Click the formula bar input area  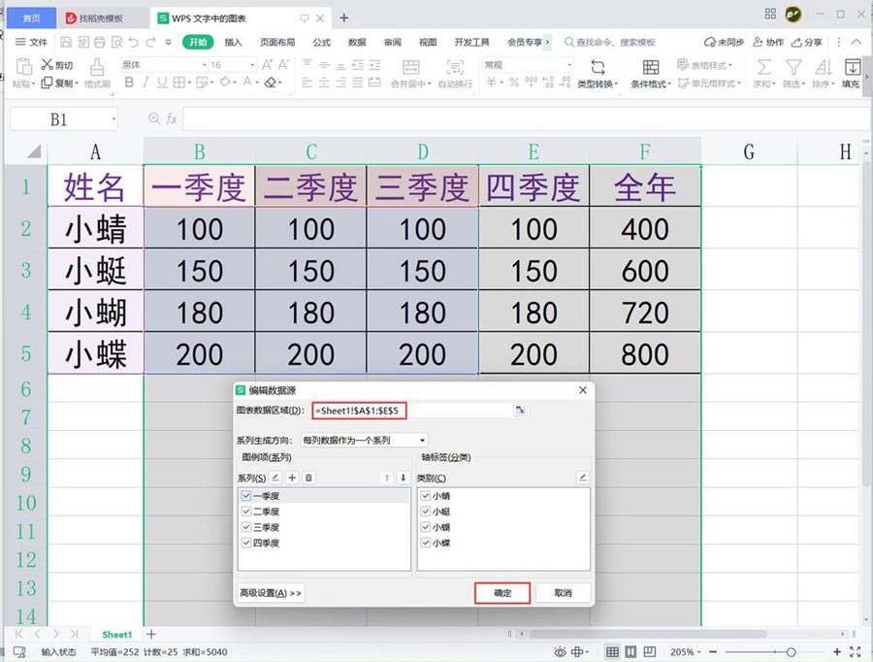click(x=526, y=118)
